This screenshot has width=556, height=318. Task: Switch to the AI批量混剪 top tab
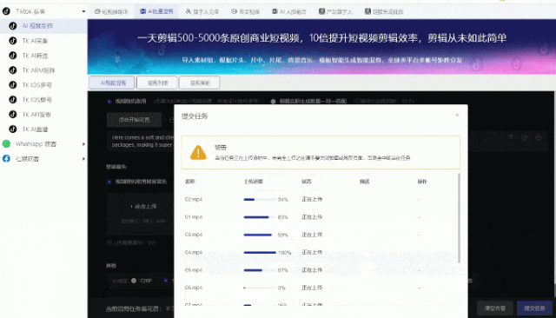coord(156,11)
